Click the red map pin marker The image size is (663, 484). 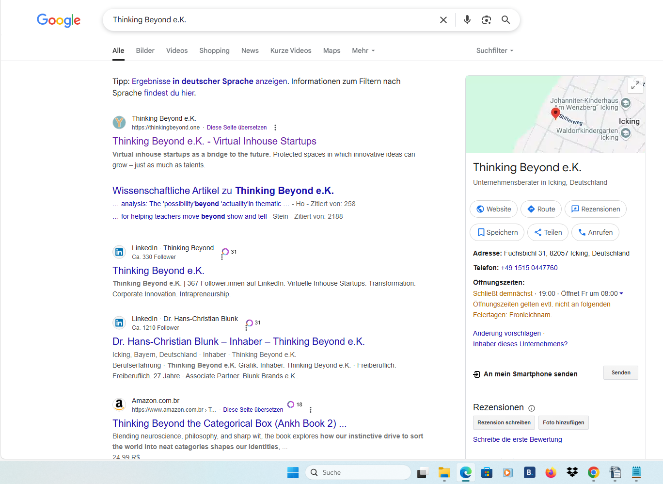point(555,113)
